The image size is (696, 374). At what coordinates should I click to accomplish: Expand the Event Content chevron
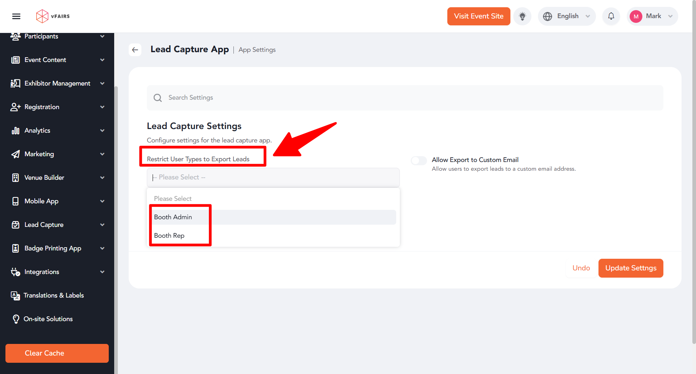point(102,60)
